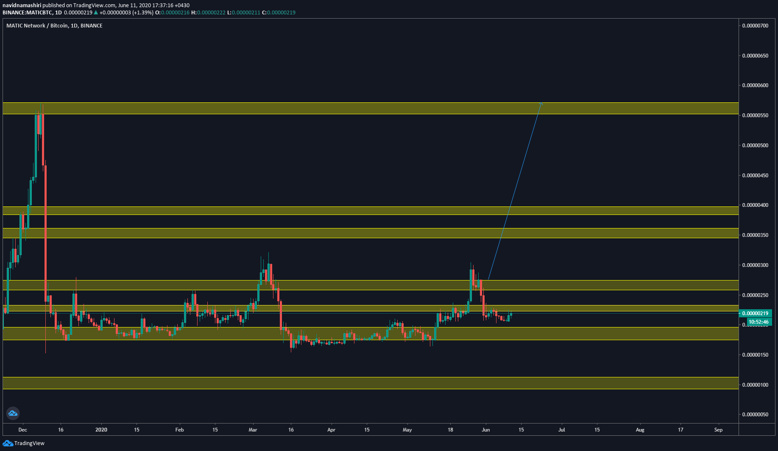Screen dimensions: 778x451
Task: Click price axis label 0.00000100
Action: click(x=755, y=385)
